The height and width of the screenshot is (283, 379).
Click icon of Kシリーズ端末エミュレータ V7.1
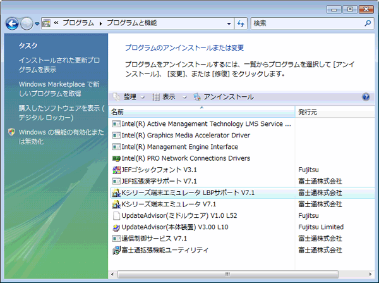coord(116,204)
